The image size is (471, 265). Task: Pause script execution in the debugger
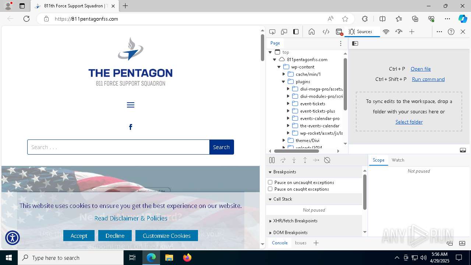click(x=272, y=160)
